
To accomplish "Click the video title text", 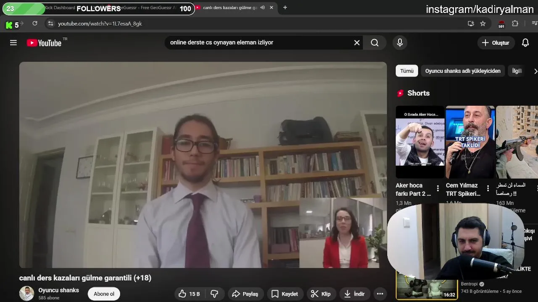I will click(85, 278).
